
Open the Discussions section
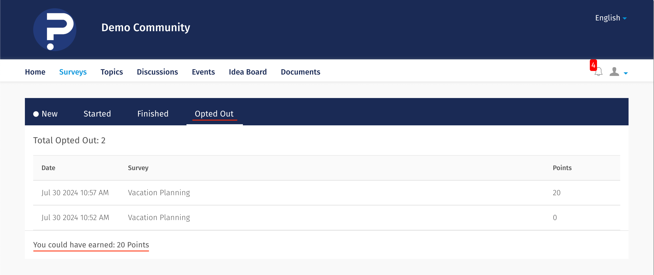157,72
